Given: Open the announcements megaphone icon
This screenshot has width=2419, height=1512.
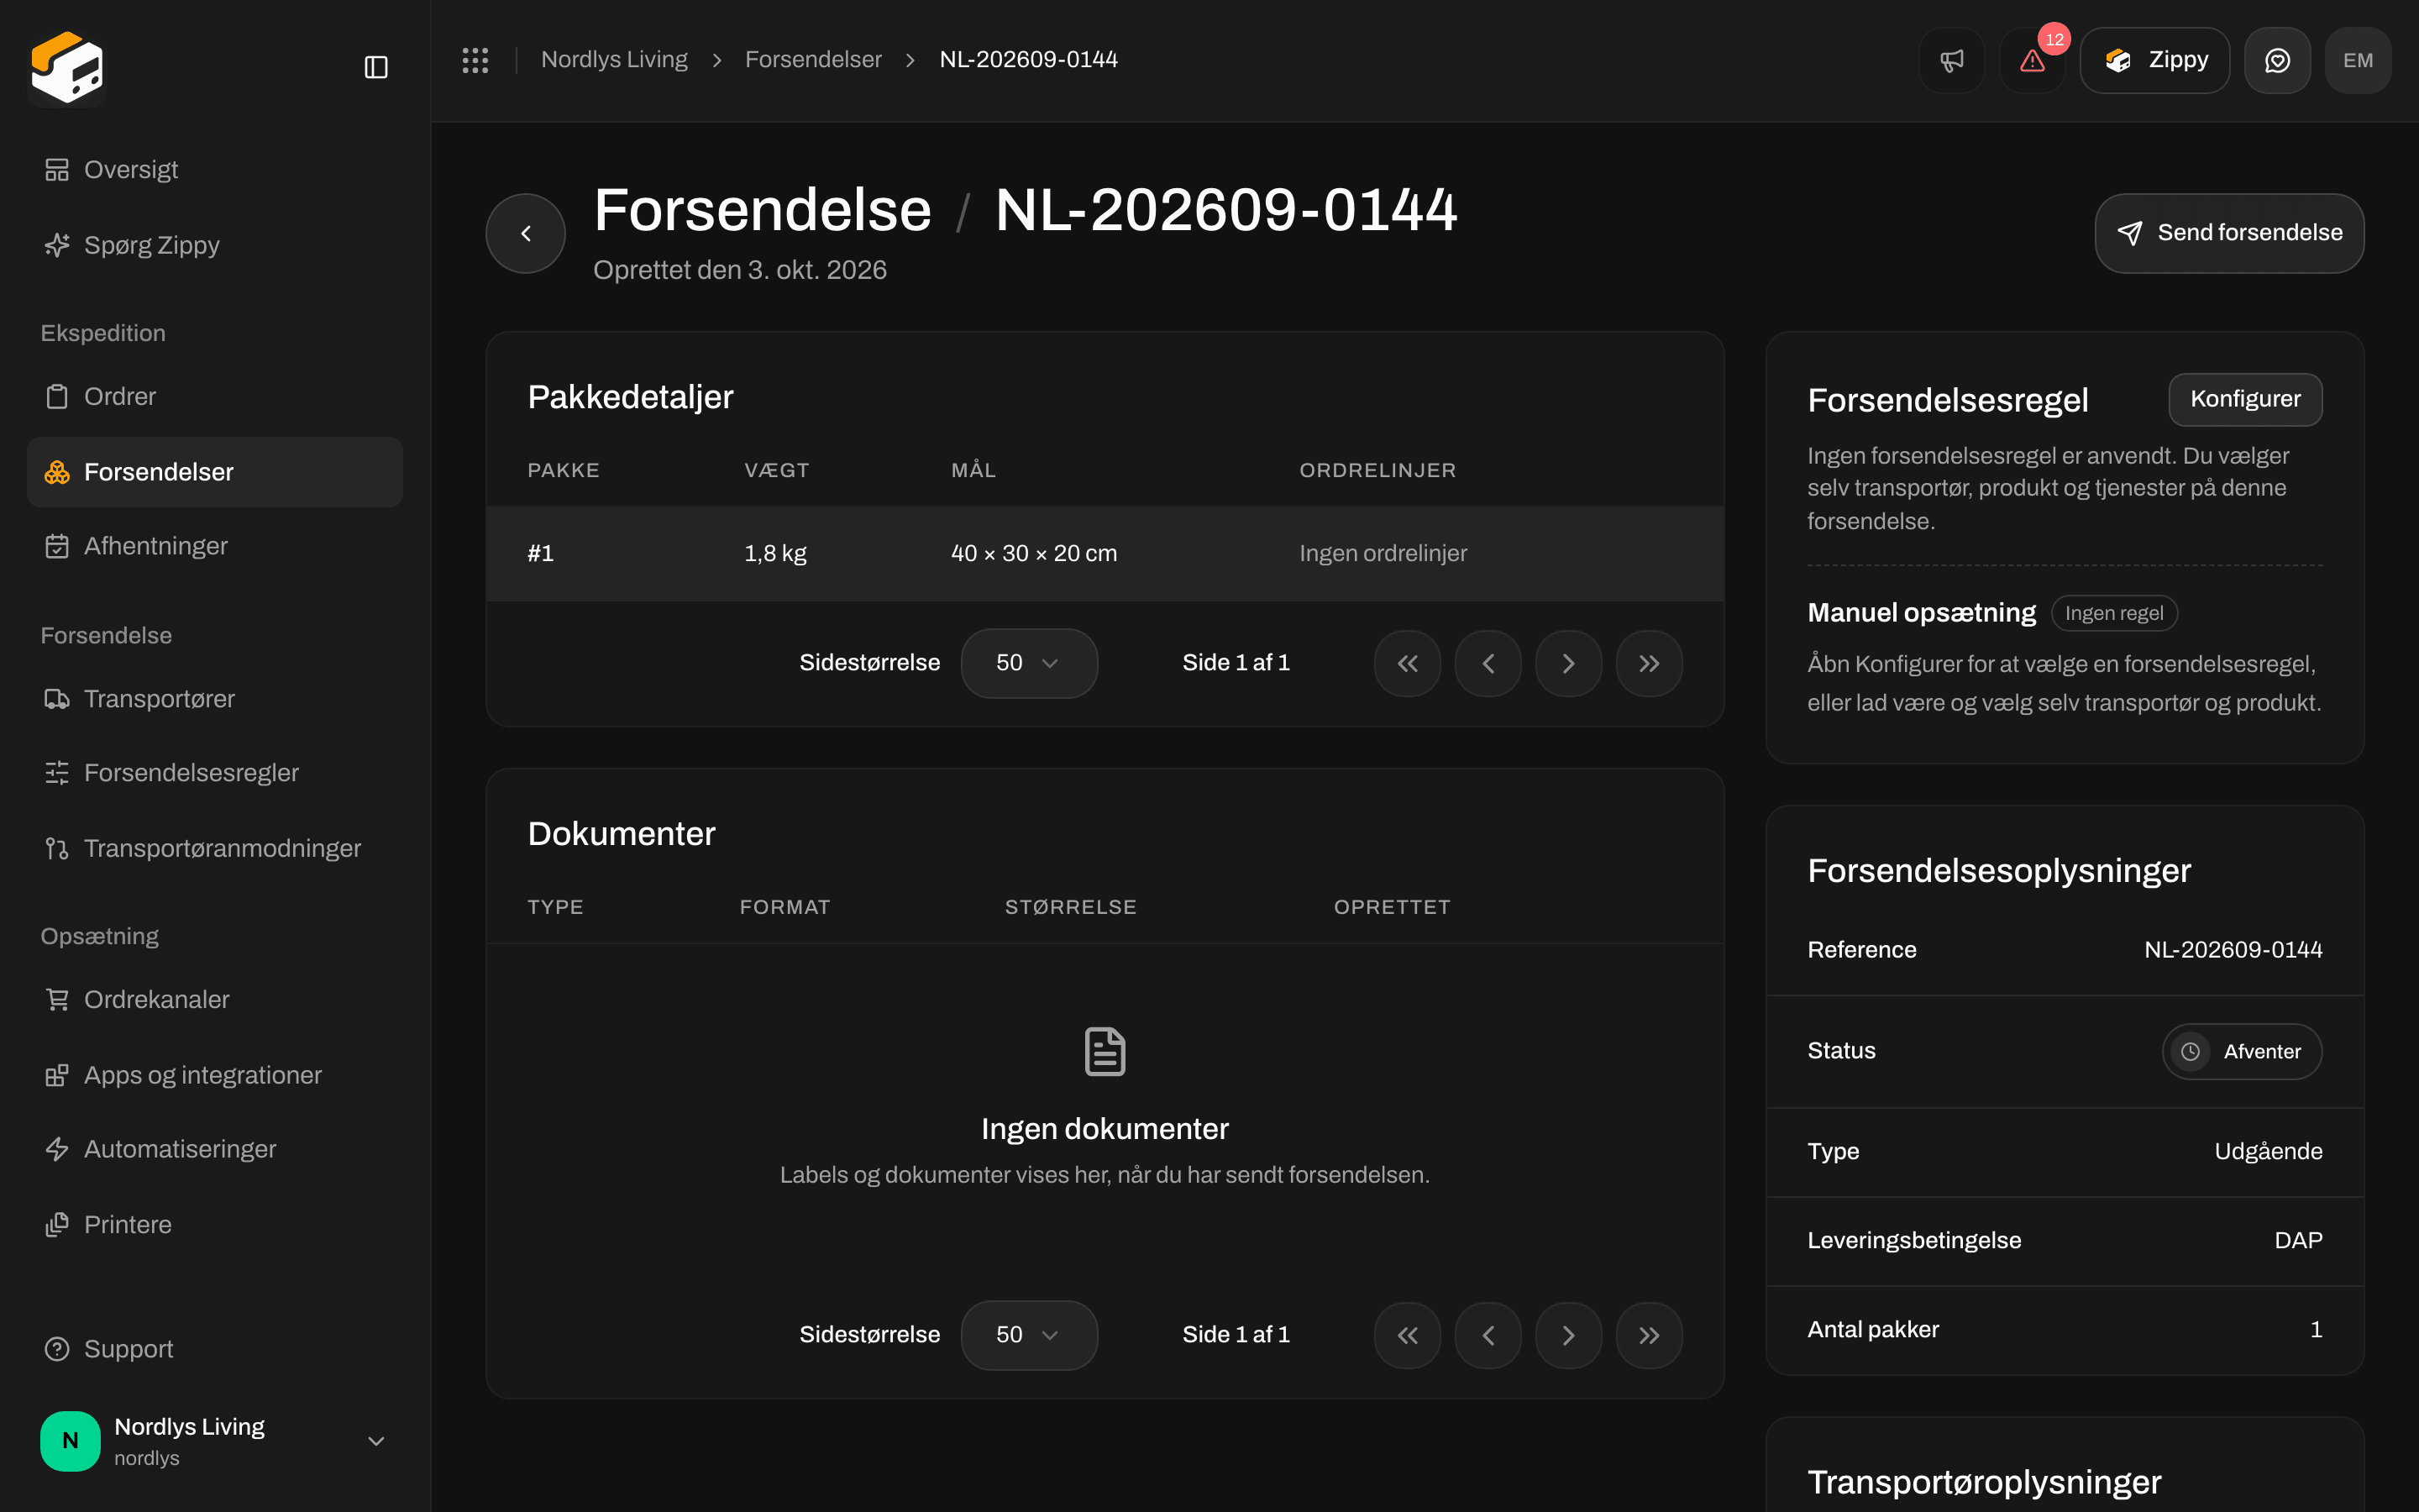Looking at the screenshot, I should (x=1951, y=60).
